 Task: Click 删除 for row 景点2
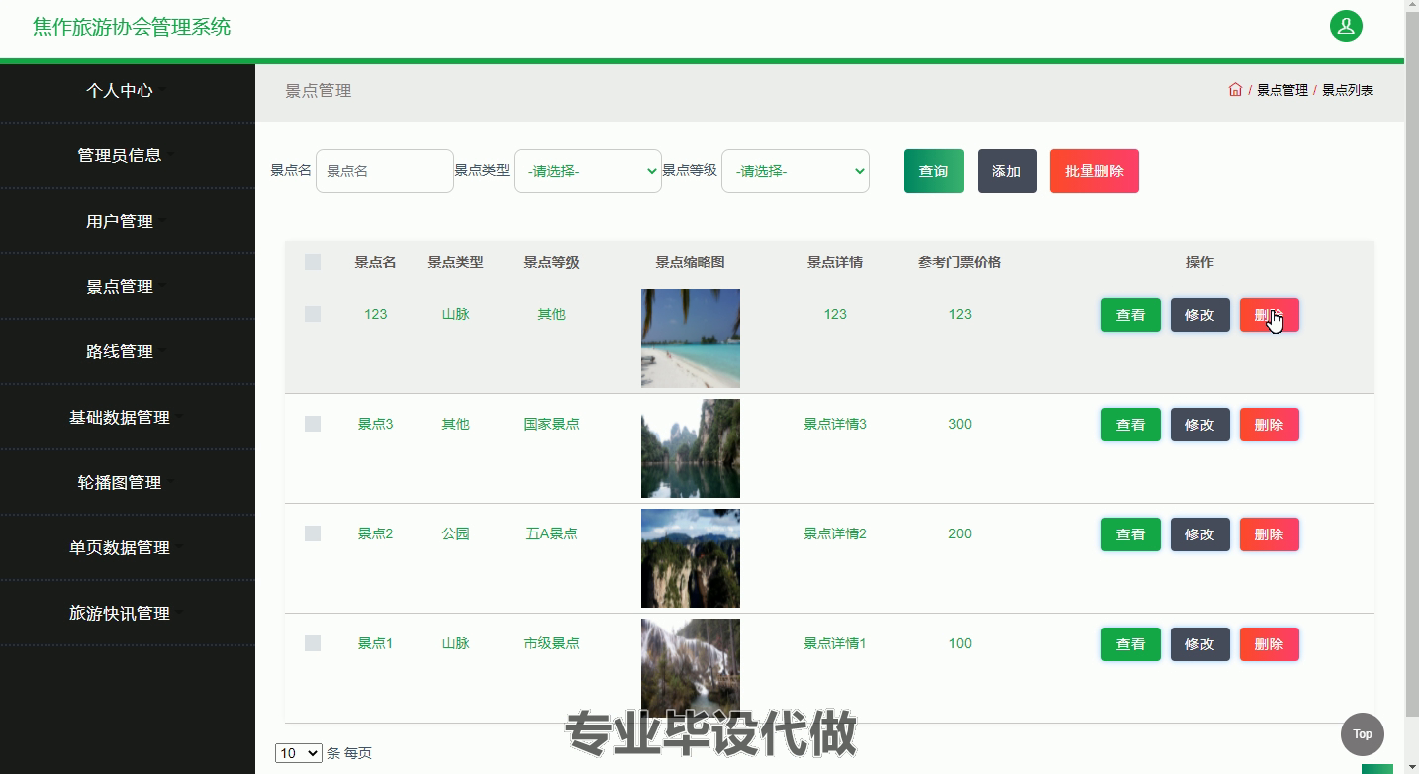(x=1270, y=534)
